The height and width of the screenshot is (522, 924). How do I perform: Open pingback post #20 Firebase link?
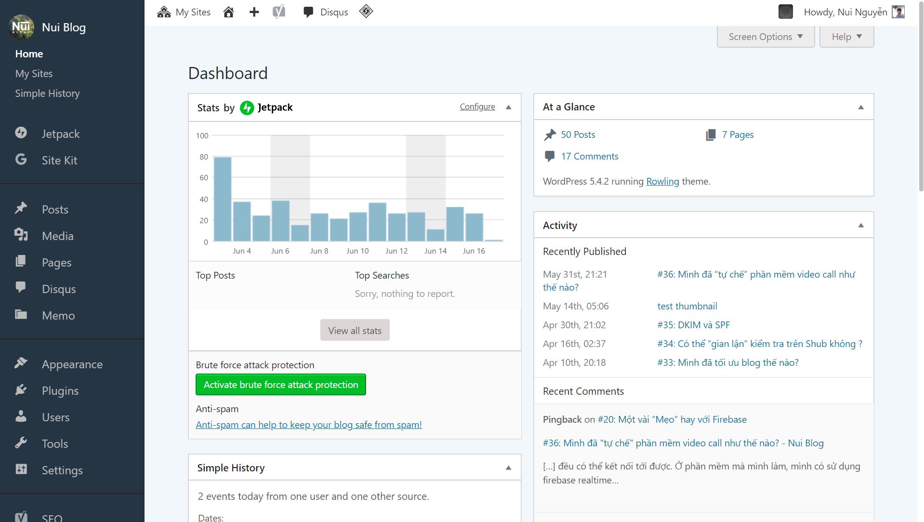[x=672, y=419]
